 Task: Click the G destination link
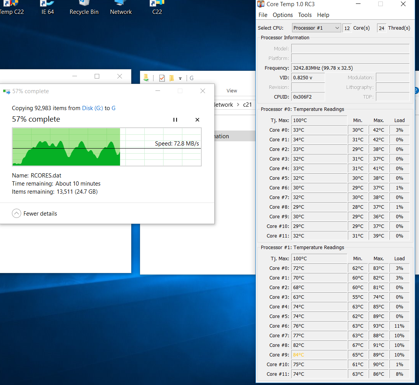tap(114, 108)
